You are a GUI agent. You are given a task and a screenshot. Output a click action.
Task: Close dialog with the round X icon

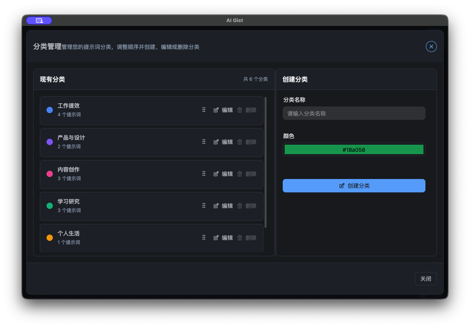click(x=431, y=47)
